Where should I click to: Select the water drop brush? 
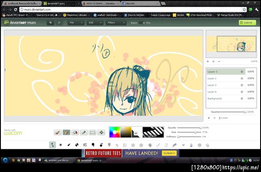(191, 145)
